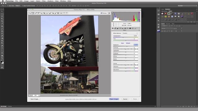The height and width of the screenshot is (111, 198).
Task: Open the Snapshots panel tab
Action: pos(135,28)
